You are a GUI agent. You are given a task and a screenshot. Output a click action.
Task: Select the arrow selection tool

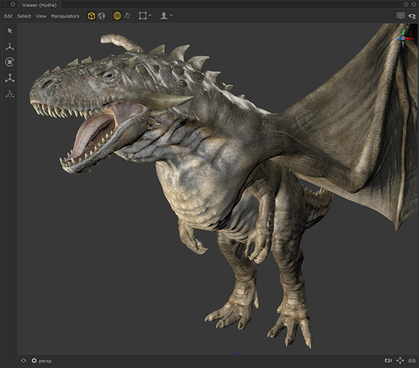click(10, 31)
